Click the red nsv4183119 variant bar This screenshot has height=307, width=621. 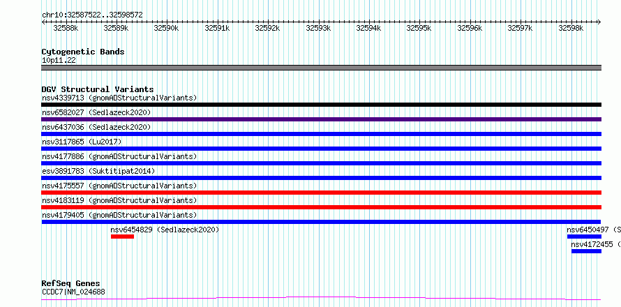321,207
